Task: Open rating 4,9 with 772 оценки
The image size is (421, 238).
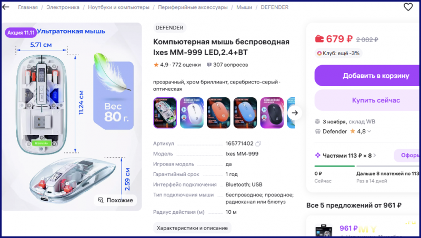Action: [x=177, y=65]
